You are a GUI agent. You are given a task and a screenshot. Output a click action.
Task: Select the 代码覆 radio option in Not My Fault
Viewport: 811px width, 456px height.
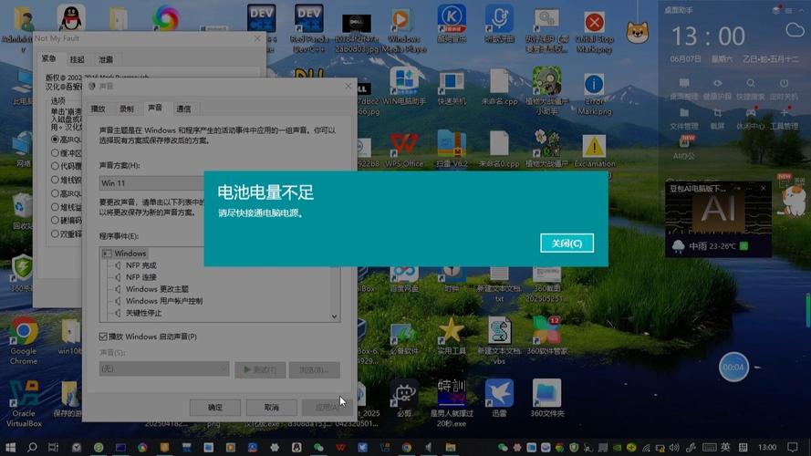click(55, 167)
